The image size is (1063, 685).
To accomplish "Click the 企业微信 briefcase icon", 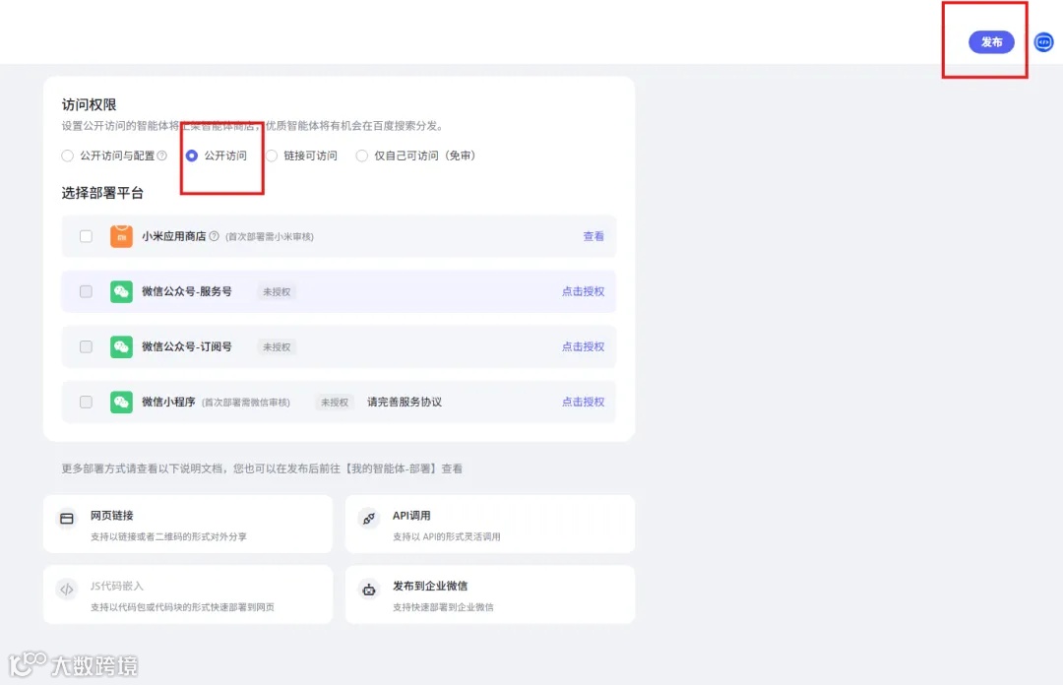I will 369,588.
